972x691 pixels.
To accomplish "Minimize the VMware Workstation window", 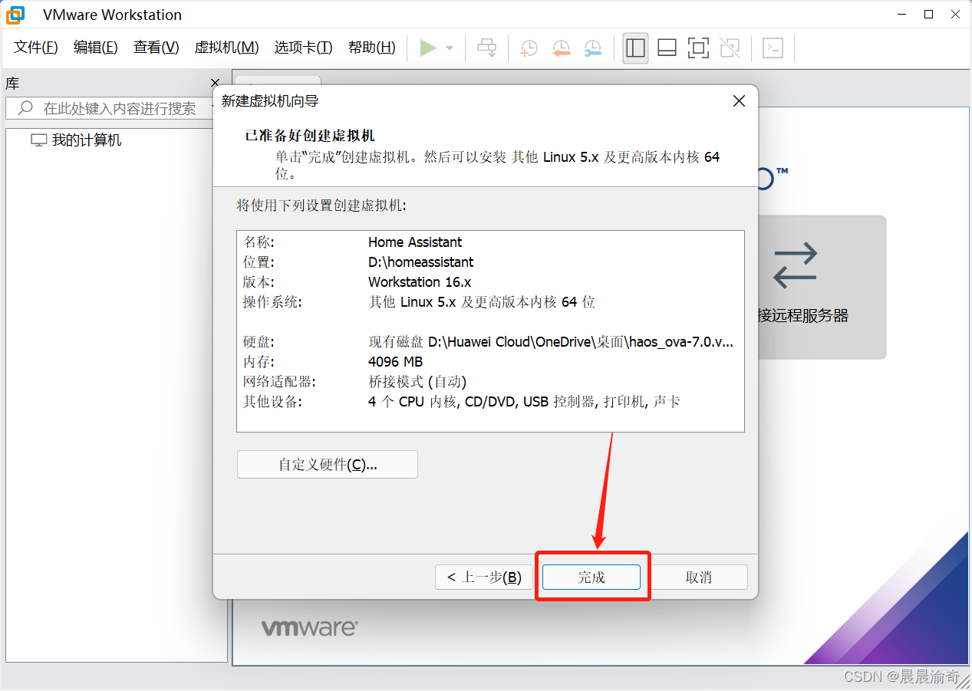I will 902,14.
